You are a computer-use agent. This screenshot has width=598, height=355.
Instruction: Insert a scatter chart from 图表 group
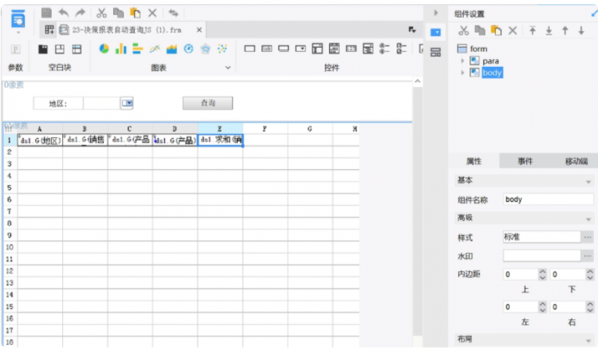[x=222, y=49]
